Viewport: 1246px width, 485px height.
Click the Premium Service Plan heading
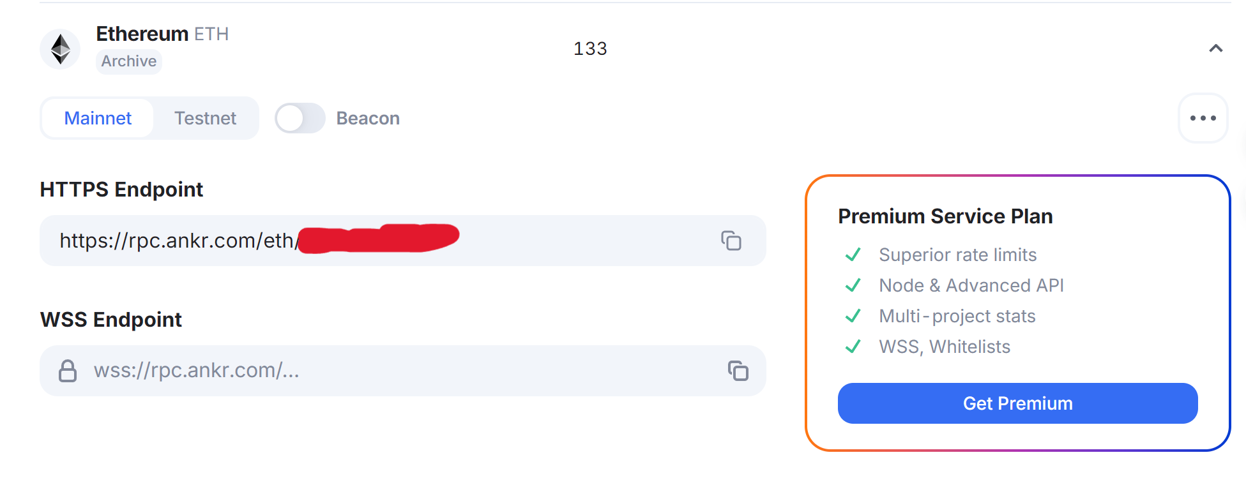(x=945, y=216)
